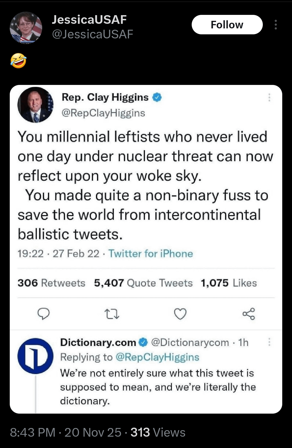The height and width of the screenshot is (448, 292).
Task: Show the 1,075 Likes list
Action: pyautogui.click(x=229, y=283)
